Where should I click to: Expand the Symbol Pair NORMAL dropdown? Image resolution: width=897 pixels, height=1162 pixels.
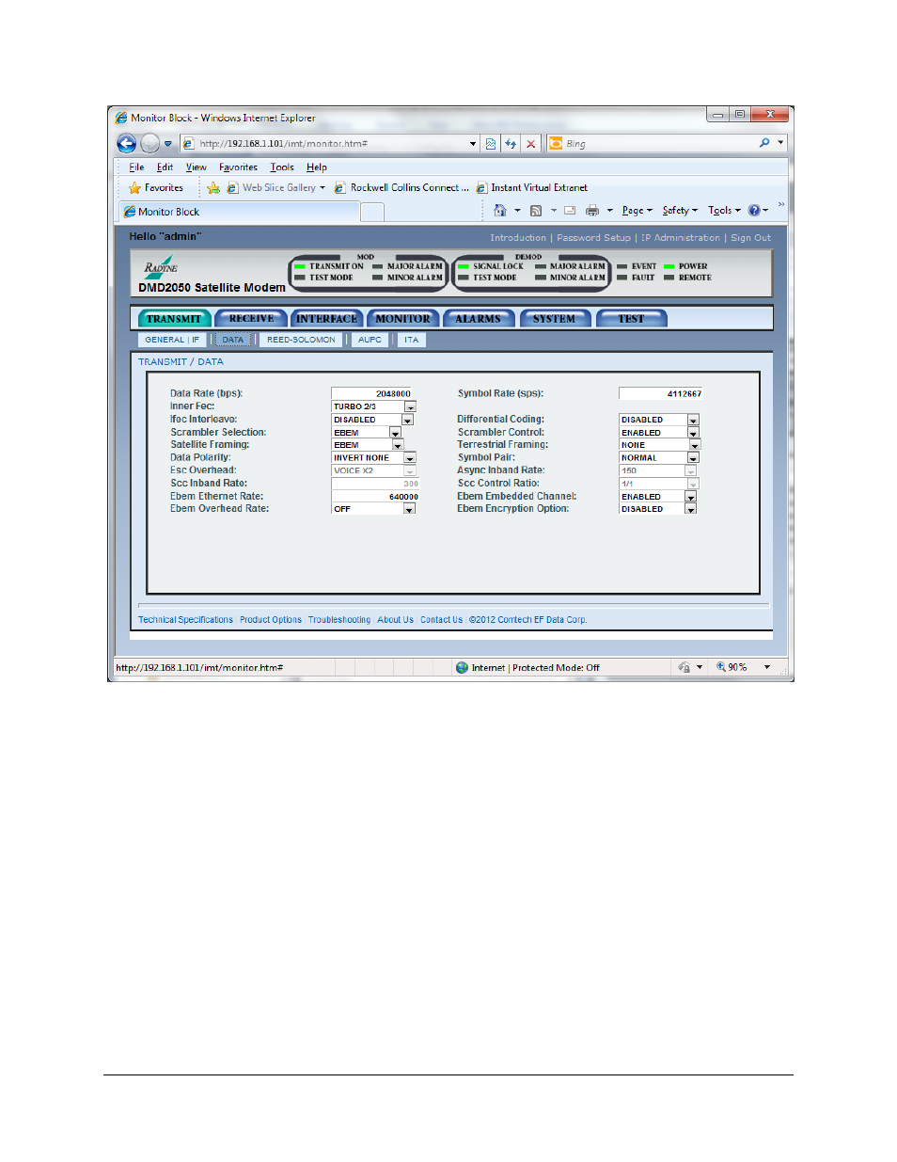tap(693, 458)
